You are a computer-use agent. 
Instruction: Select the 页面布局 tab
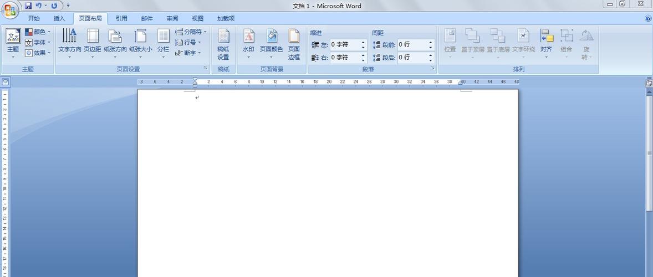pos(90,18)
